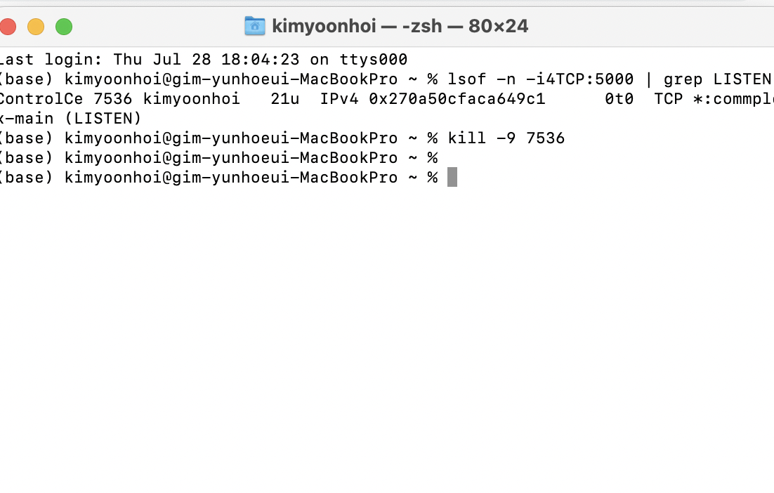
Task: Close the Terminal window with red button
Action: point(8,27)
